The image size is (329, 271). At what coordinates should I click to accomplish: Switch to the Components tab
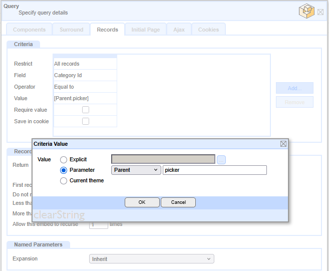click(29, 30)
